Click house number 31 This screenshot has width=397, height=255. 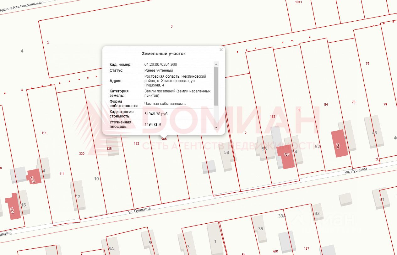click(x=382, y=200)
